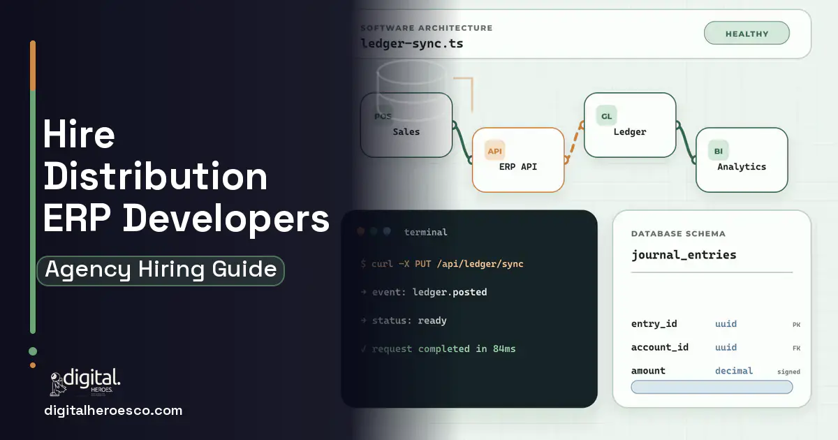
Task: Click the curl -X PUT command line
Action: click(442, 264)
